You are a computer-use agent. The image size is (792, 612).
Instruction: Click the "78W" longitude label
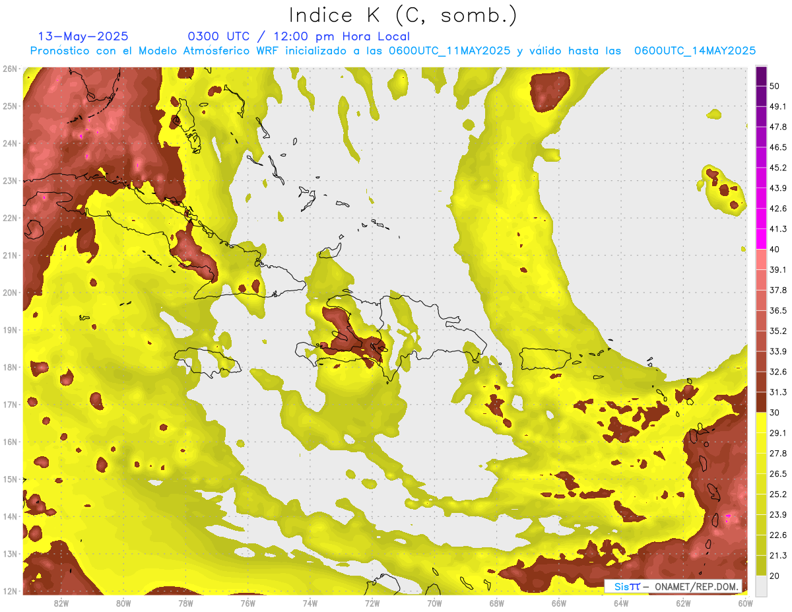(185, 603)
